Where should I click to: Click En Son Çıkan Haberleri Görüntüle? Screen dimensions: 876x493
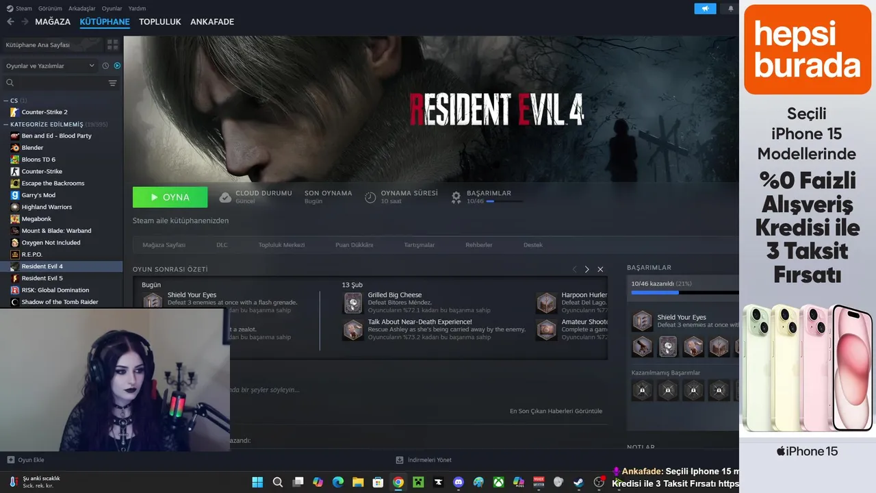556,411
